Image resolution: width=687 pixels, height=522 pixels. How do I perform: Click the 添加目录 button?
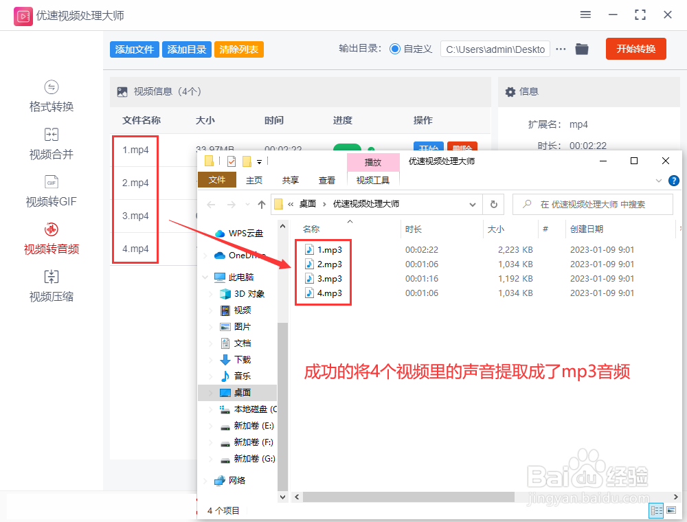pyautogui.click(x=187, y=49)
